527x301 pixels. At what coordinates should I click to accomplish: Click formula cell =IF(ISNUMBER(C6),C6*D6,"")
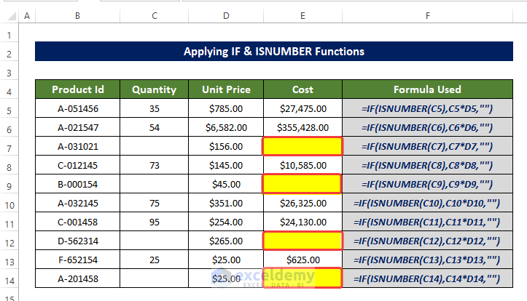pyautogui.click(x=428, y=127)
